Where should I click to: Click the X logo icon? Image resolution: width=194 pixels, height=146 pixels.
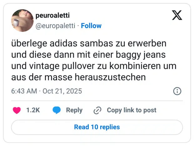click(x=177, y=15)
